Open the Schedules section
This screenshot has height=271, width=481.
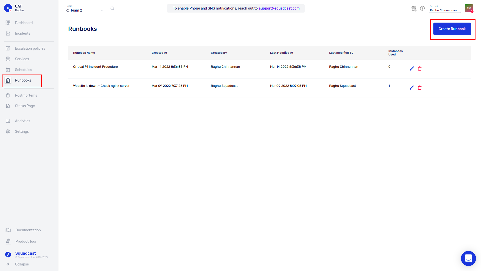[23, 70]
